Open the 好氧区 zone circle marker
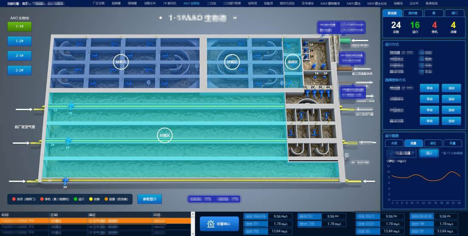 point(165,135)
